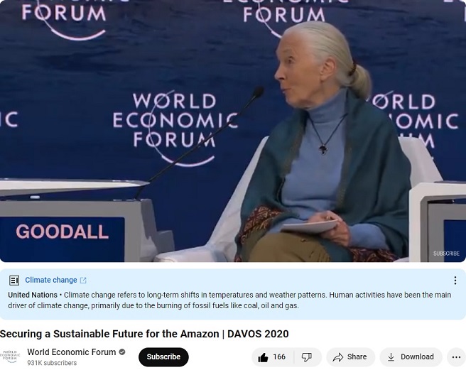Image resolution: width=466 pixels, height=370 pixels.
Task: Download this video
Action: click(411, 357)
